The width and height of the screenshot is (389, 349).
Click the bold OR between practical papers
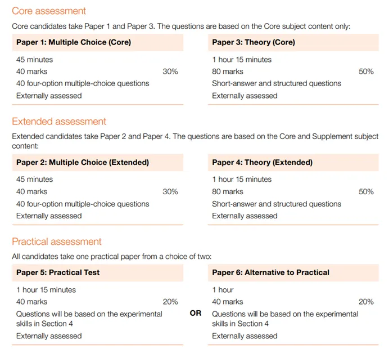[x=196, y=314]
